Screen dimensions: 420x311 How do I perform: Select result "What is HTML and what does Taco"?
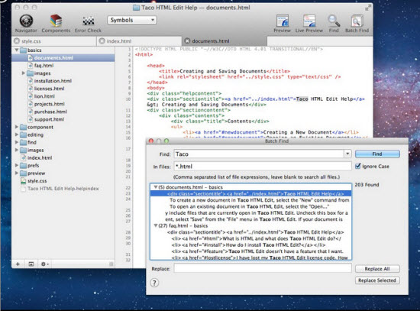257,238
